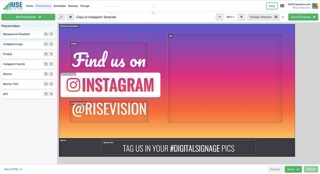This screenshot has width=320, height=174.
Task: Zoom in with the plus button
Action: [x=241, y=17]
